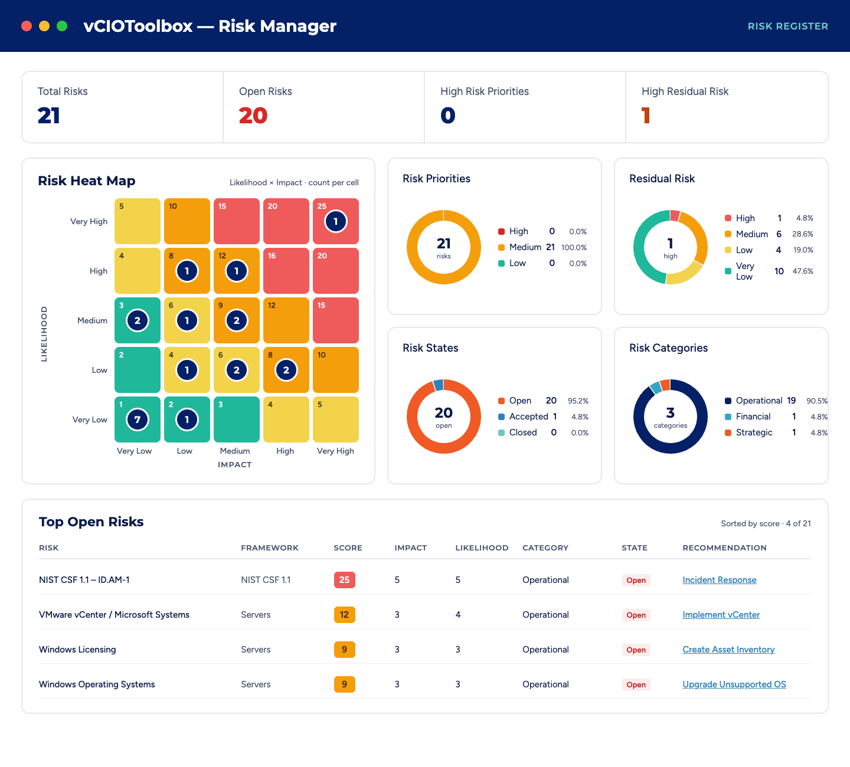Click the teal Very Low swatch in Residual Risk
The width and height of the screenshot is (850, 767).
[x=728, y=271]
